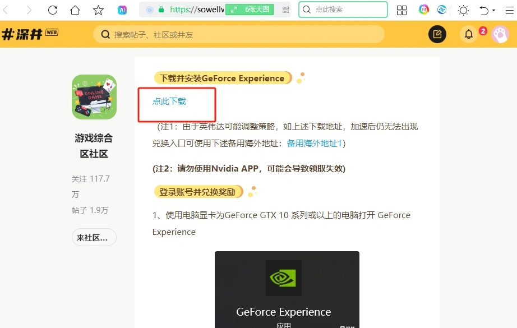The width and height of the screenshot is (517, 328).
Task: Bookmark this page with the star
Action: pos(98,10)
